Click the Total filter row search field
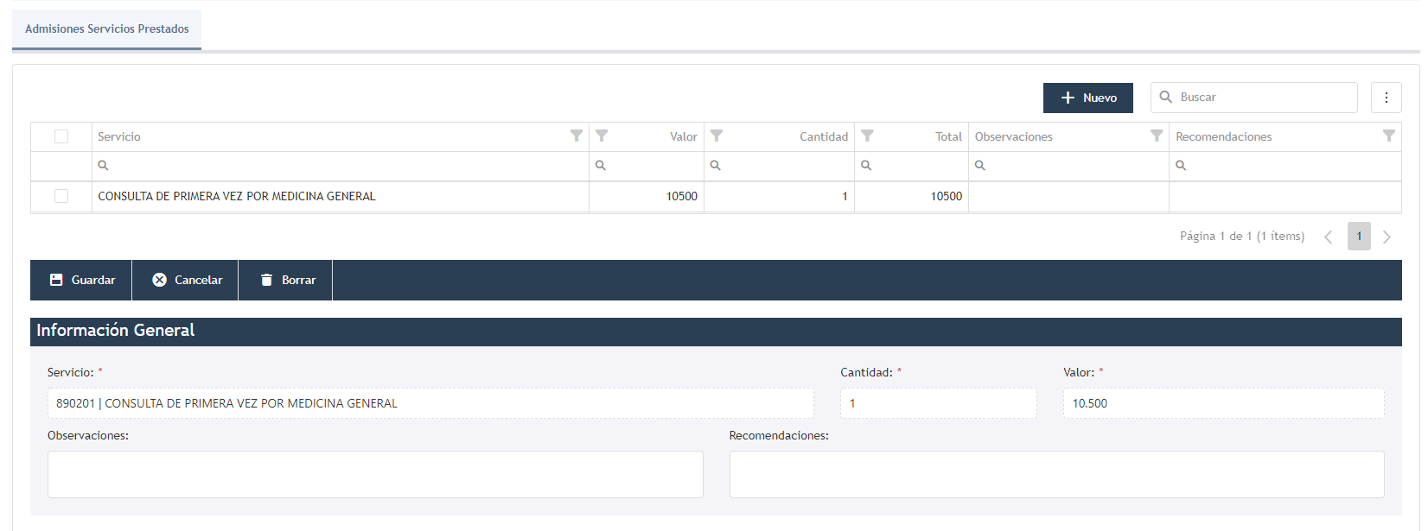 (911, 166)
